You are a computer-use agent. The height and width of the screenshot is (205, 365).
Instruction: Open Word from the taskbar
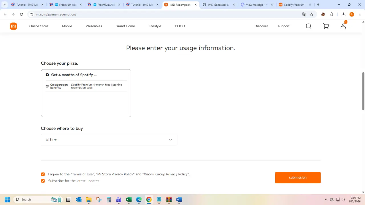179,200
